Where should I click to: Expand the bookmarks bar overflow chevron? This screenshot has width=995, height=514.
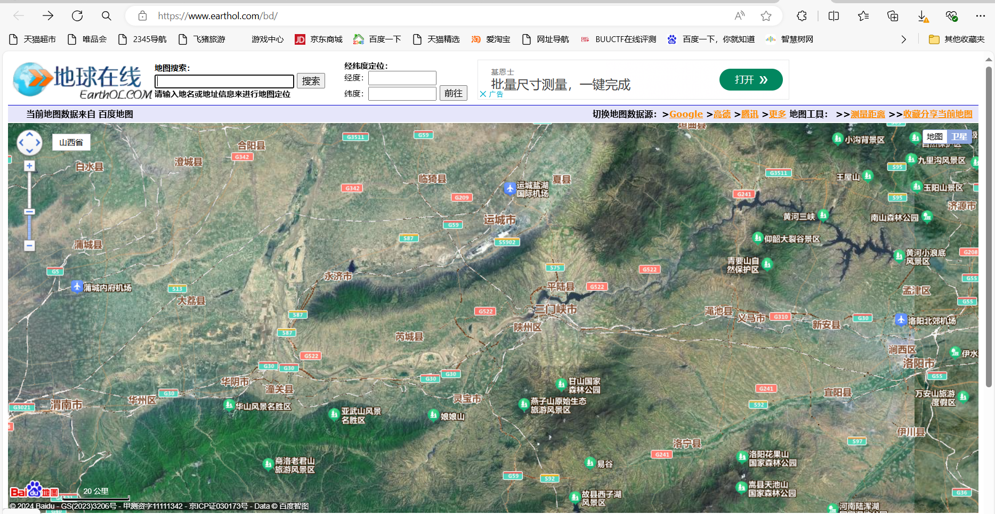[903, 39]
